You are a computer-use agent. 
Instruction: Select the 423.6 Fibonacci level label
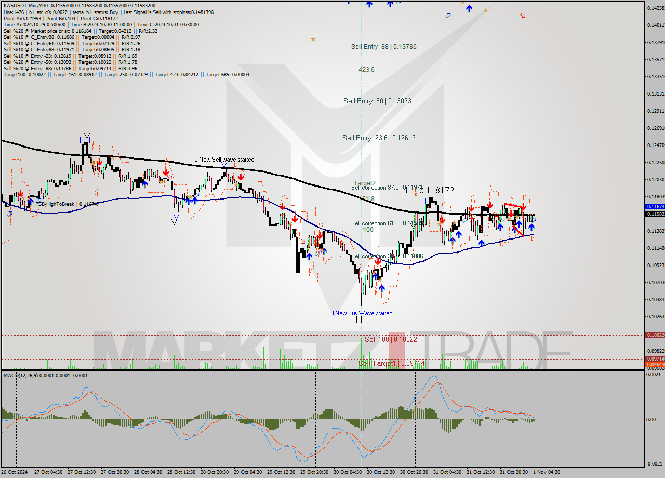[x=366, y=69]
